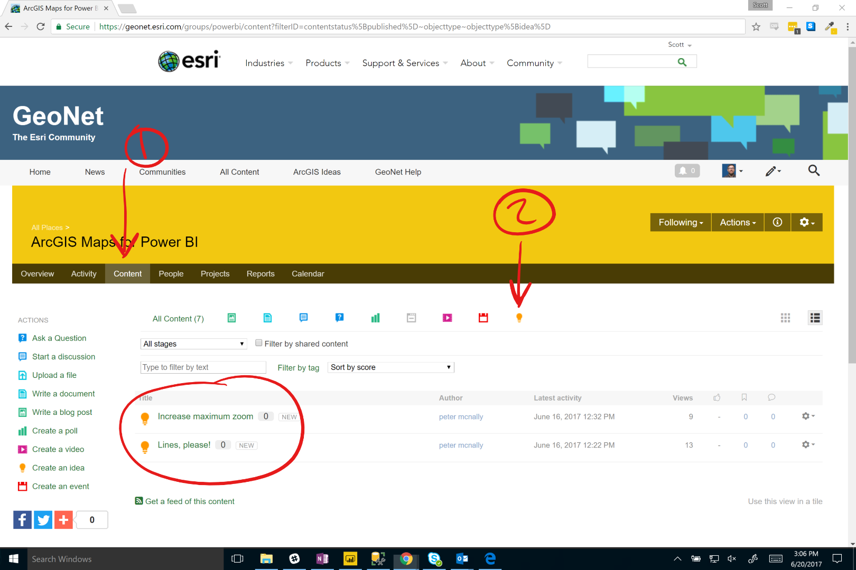Filter content by documents icon
The image size is (856, 570).
267,318
